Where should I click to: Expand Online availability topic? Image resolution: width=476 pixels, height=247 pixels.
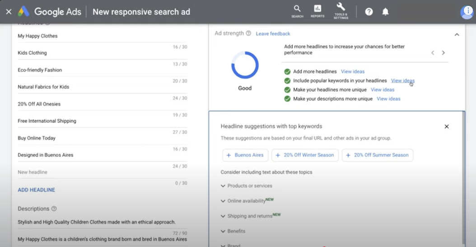247,201
